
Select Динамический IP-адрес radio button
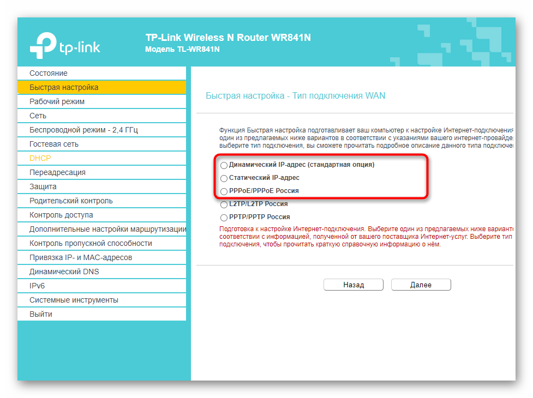tap(224, 165)
